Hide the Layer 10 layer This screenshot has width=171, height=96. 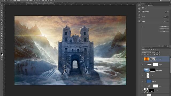[x=142, y=65]
